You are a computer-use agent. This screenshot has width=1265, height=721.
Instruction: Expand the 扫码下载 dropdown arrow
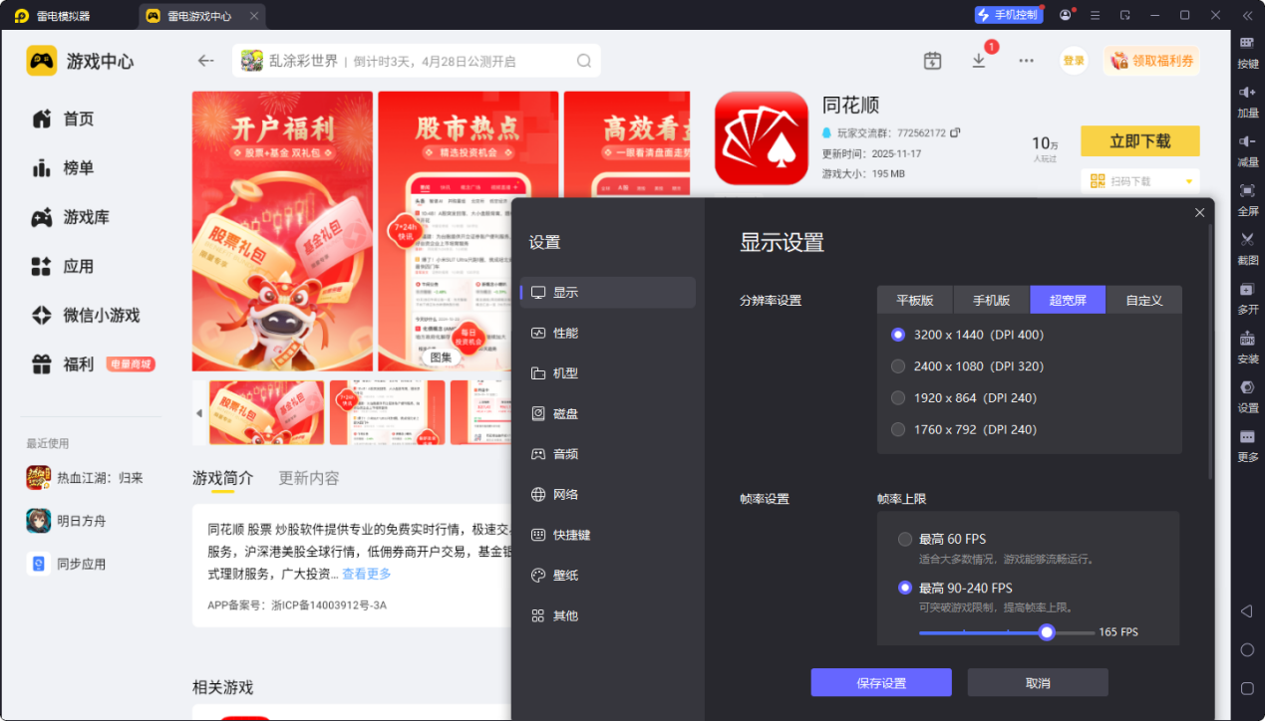(x=1188, y=181)
